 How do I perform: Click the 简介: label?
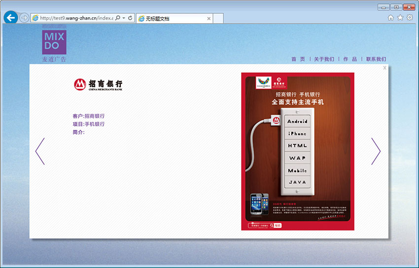point(78,132)
